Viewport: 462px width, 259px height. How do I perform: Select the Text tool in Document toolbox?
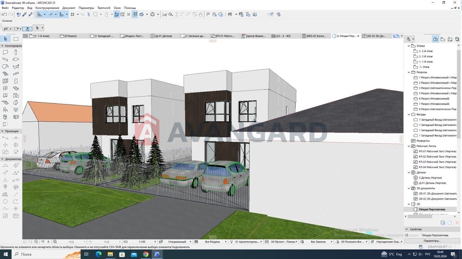coord(5,180)
